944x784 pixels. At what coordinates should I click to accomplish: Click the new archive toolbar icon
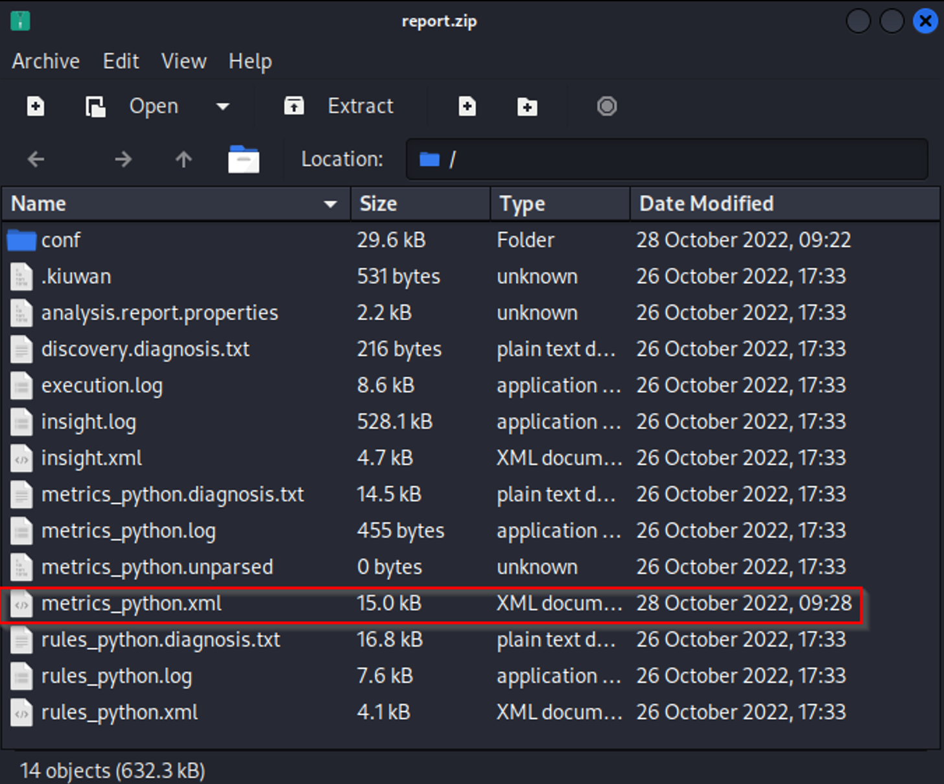pos(36,106)
